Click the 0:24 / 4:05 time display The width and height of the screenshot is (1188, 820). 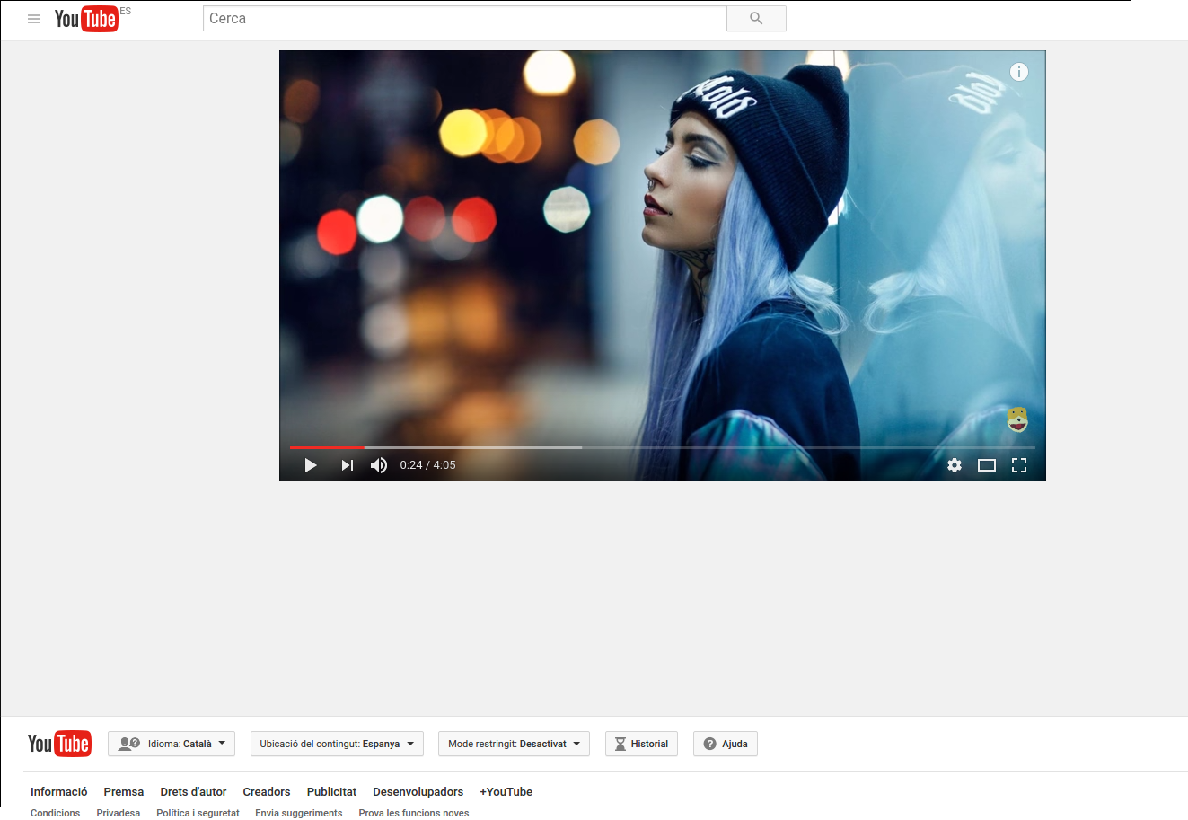click(427, 465)
